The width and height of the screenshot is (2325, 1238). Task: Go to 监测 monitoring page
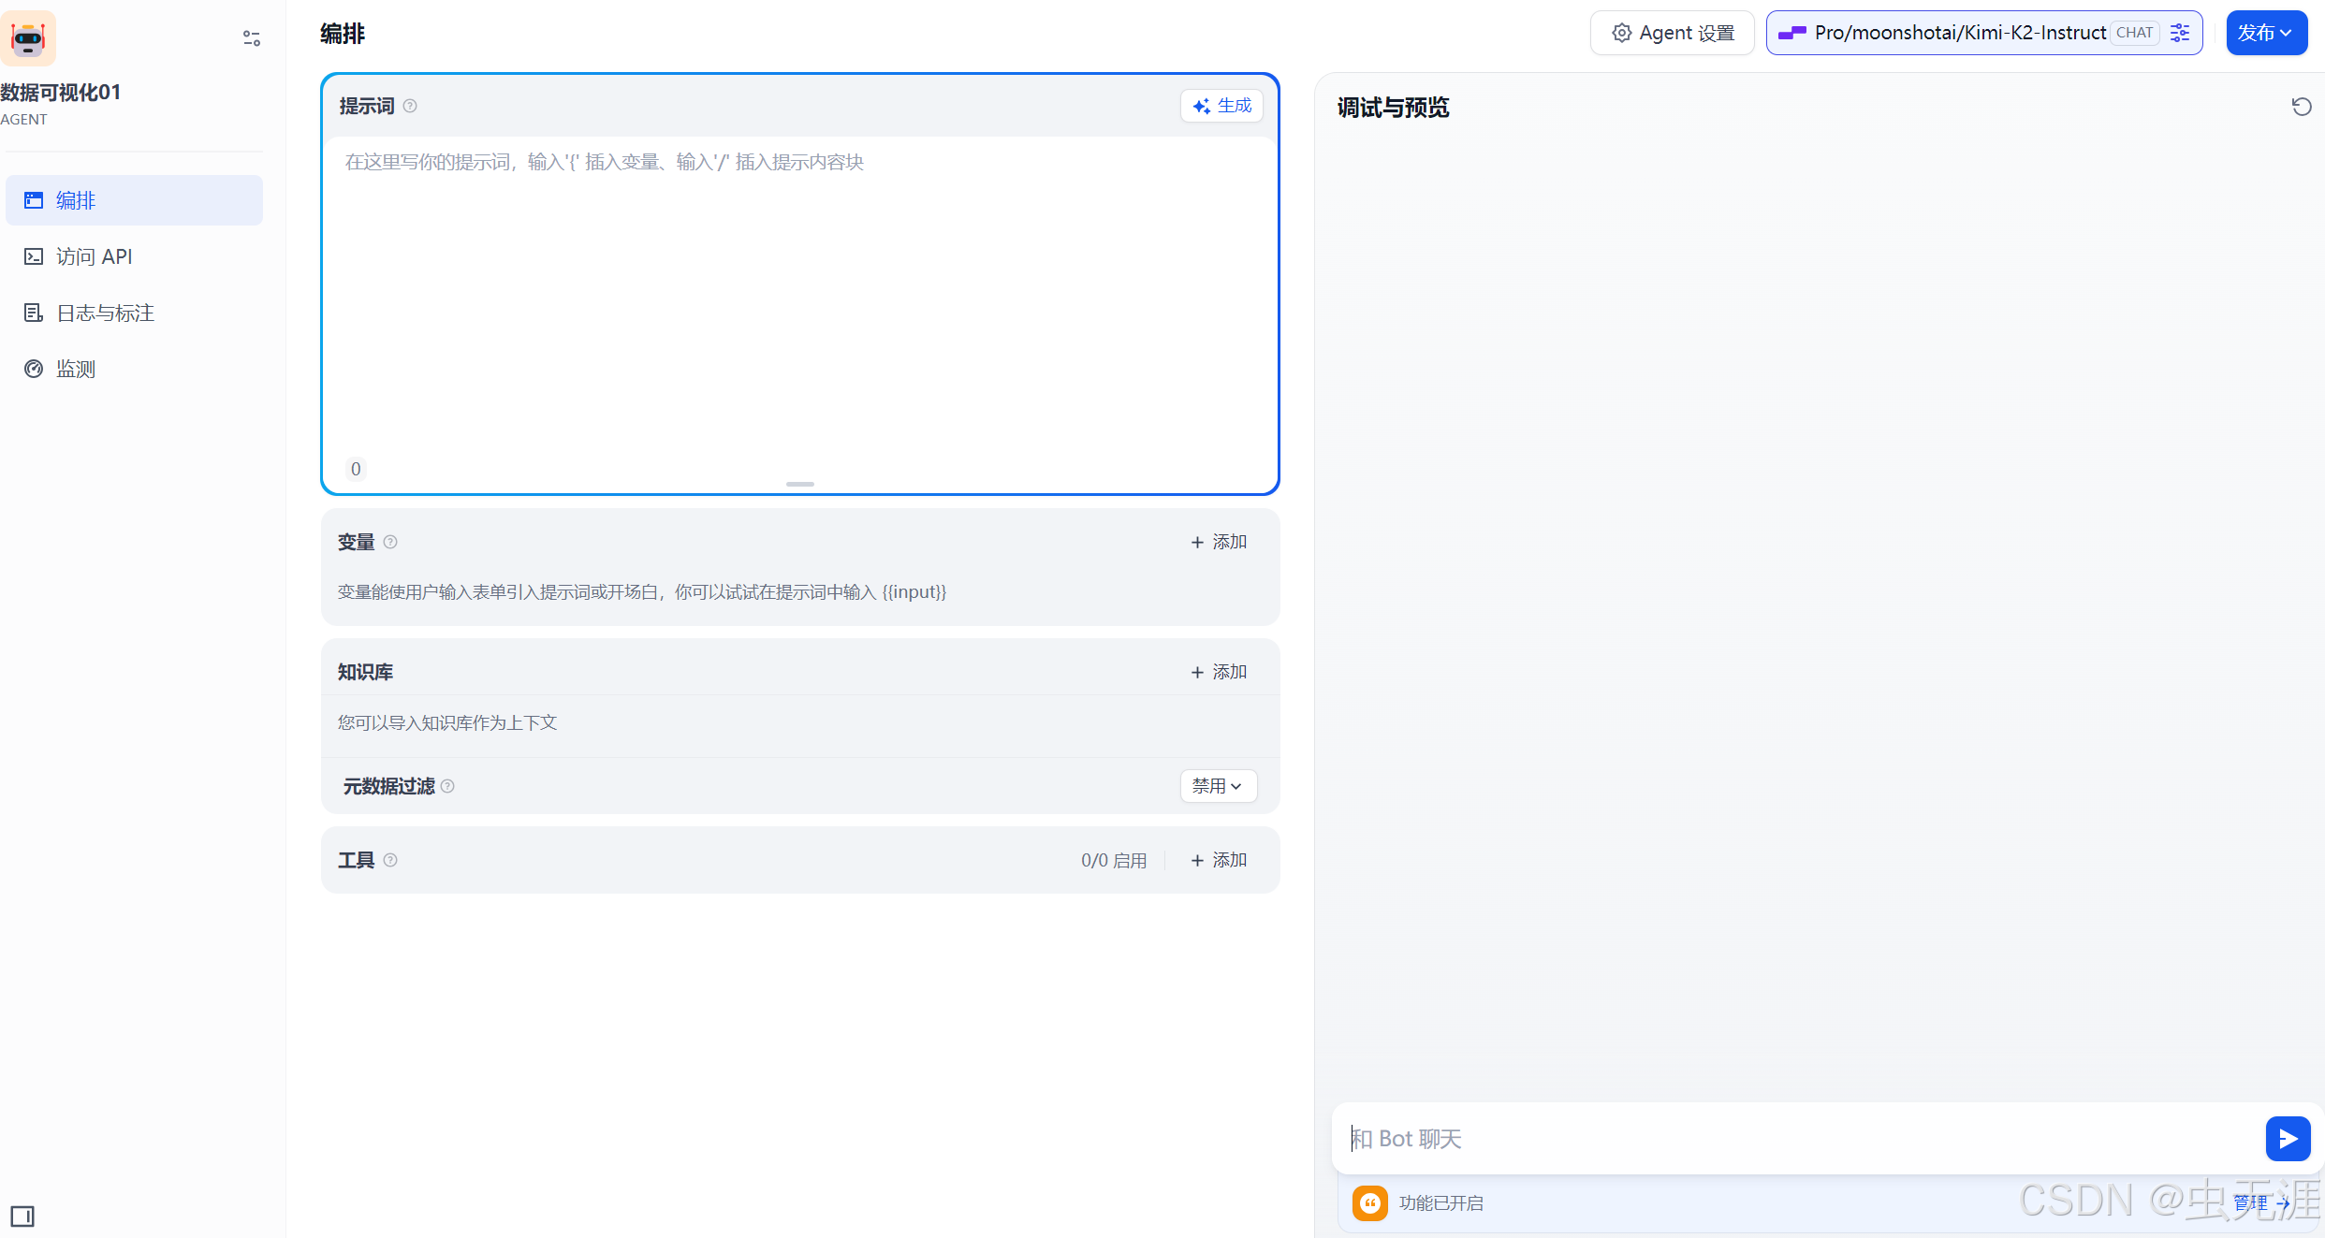point(75,369)
